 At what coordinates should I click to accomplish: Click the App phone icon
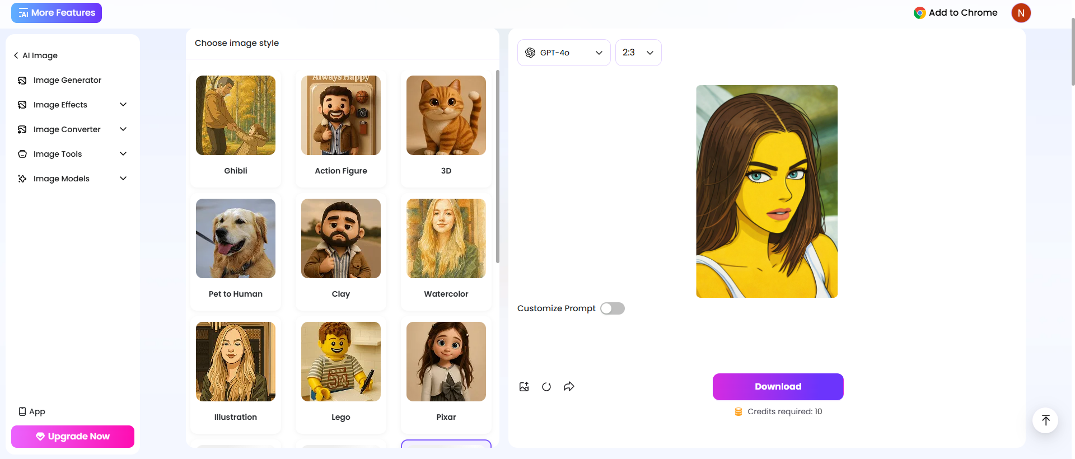[22, 411]
